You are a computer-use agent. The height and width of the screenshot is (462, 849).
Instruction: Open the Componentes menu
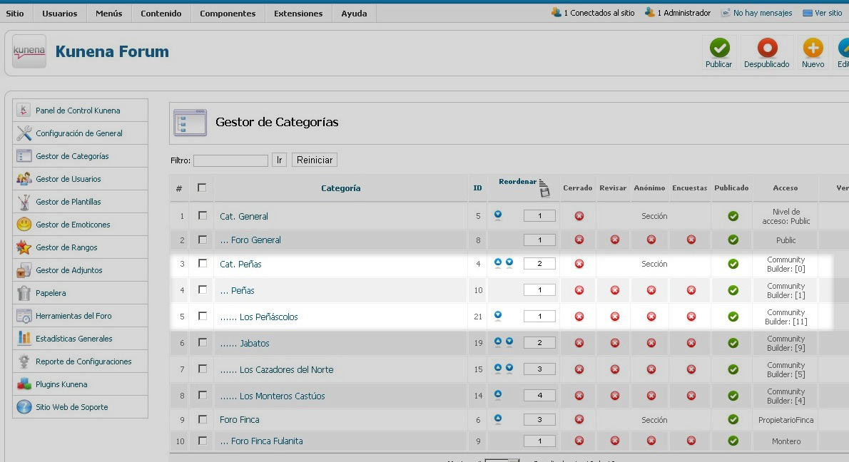(x=228, y=14)
